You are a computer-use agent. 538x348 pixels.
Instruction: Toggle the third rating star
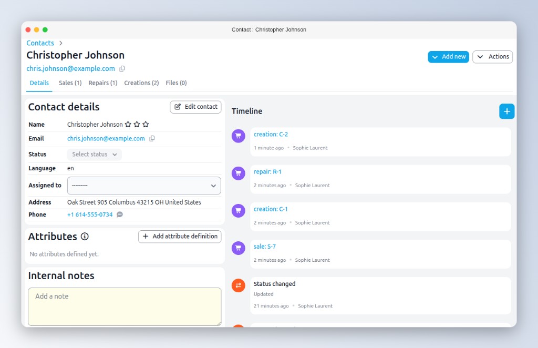146,125
